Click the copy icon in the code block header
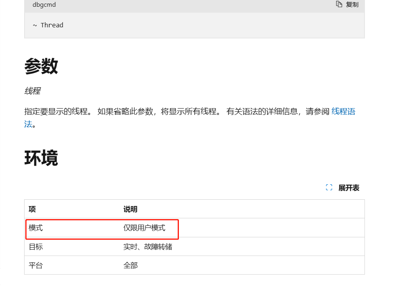Image resolution: width=393 pixels, height=294 pixels. pos(339,4)
